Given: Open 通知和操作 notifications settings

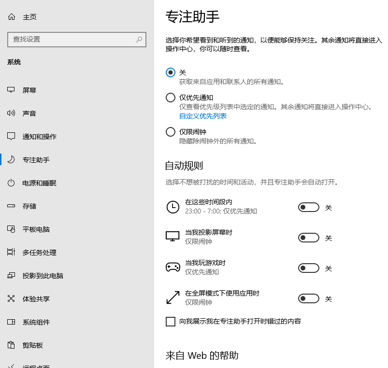Looking at the screenshot, I should (11, 136).
